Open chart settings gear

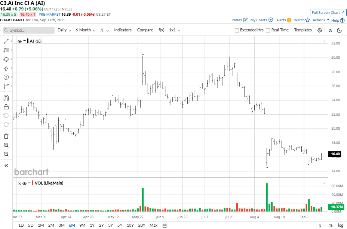(320, 30)
